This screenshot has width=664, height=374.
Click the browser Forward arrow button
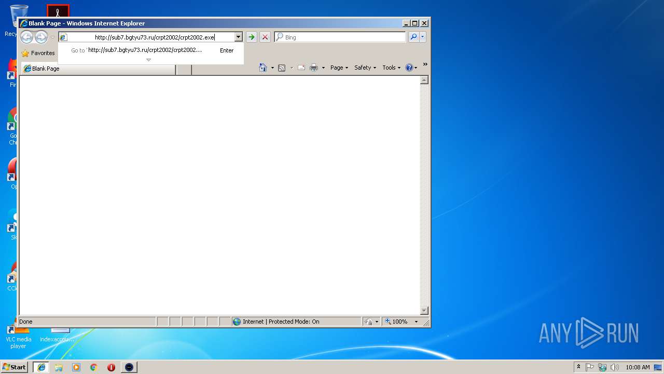(x=41, y=37)
